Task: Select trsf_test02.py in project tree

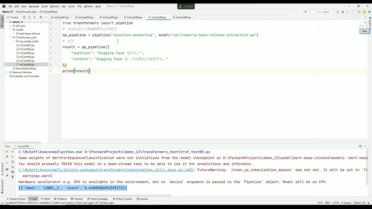Action: 27,49
